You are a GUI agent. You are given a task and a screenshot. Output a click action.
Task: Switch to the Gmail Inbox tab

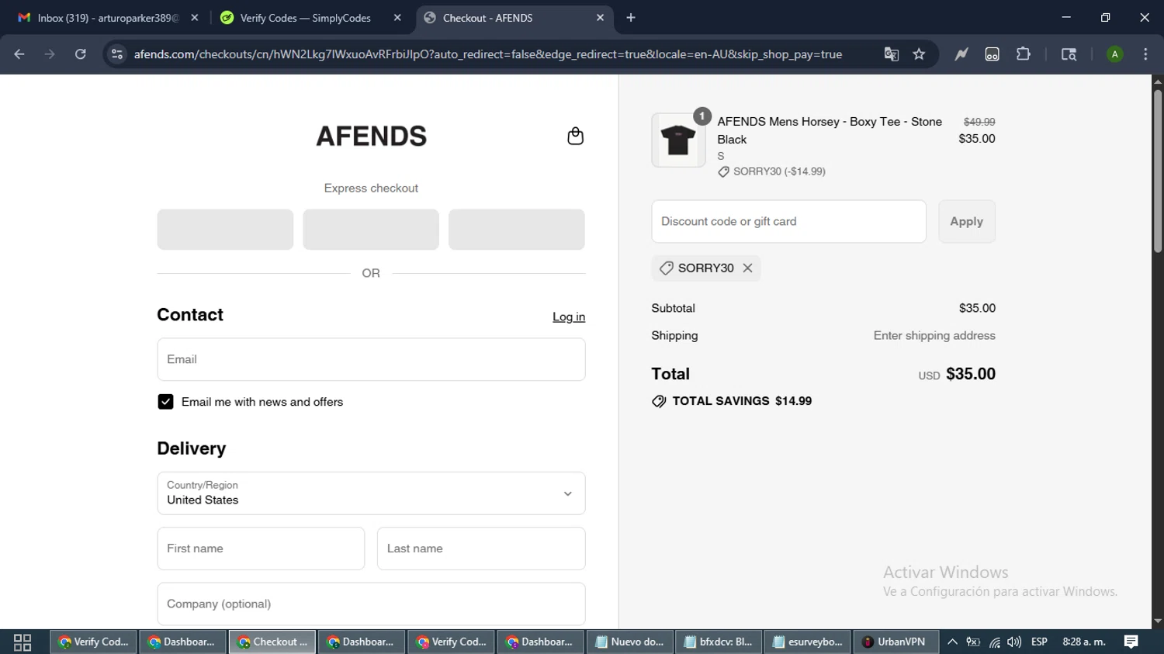109,18
